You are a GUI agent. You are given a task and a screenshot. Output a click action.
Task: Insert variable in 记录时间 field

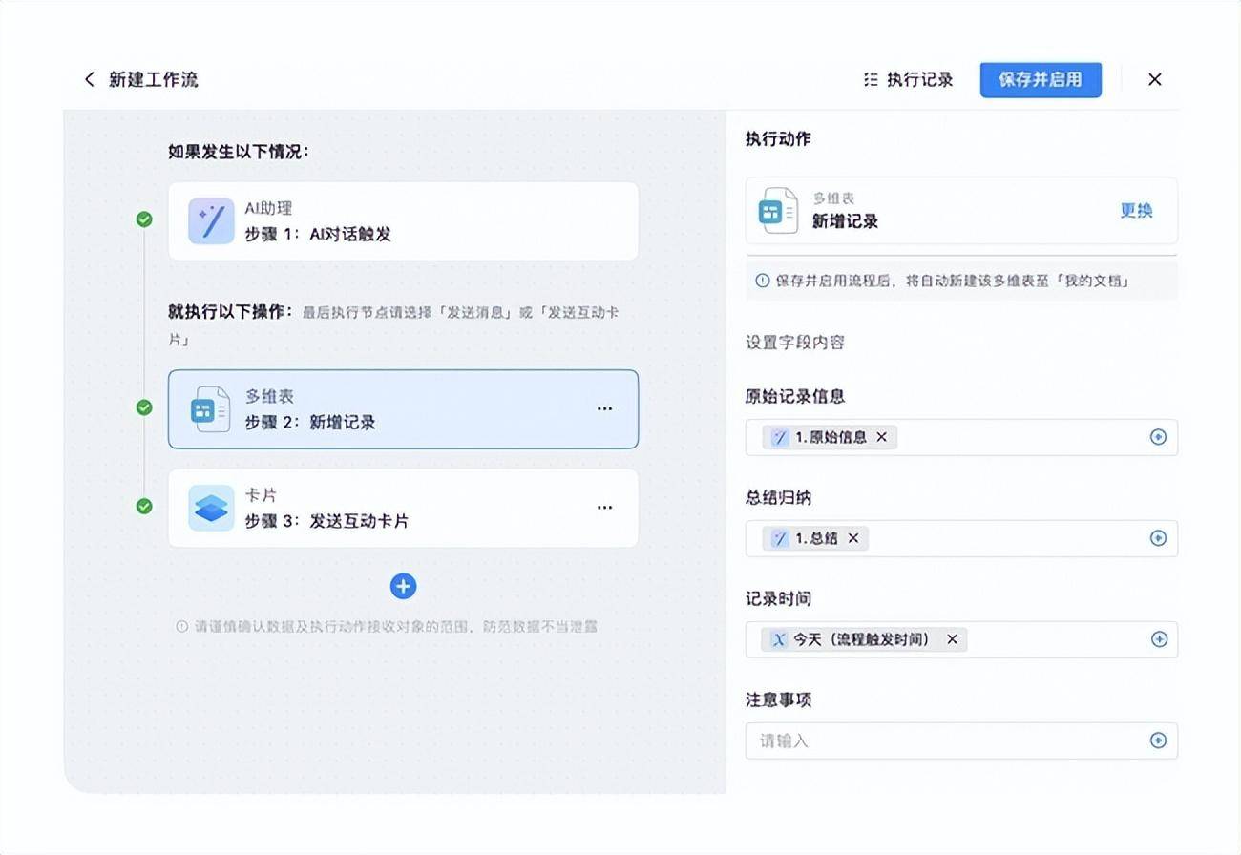click(1158, 639)
